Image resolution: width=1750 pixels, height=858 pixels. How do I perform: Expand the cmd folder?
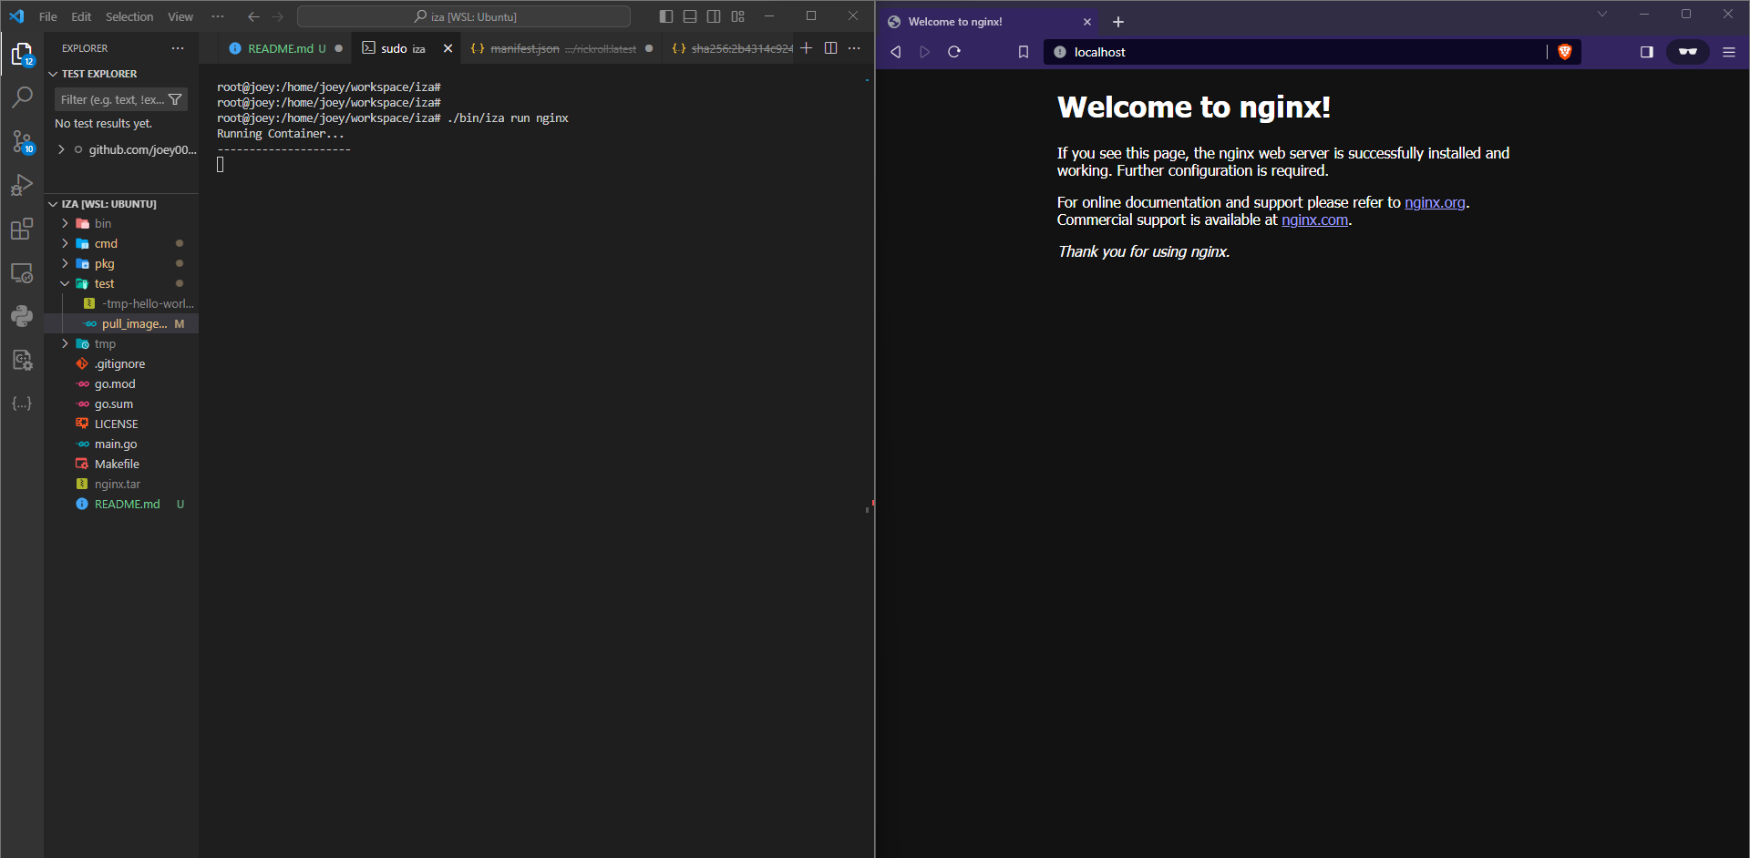(65, 243)
